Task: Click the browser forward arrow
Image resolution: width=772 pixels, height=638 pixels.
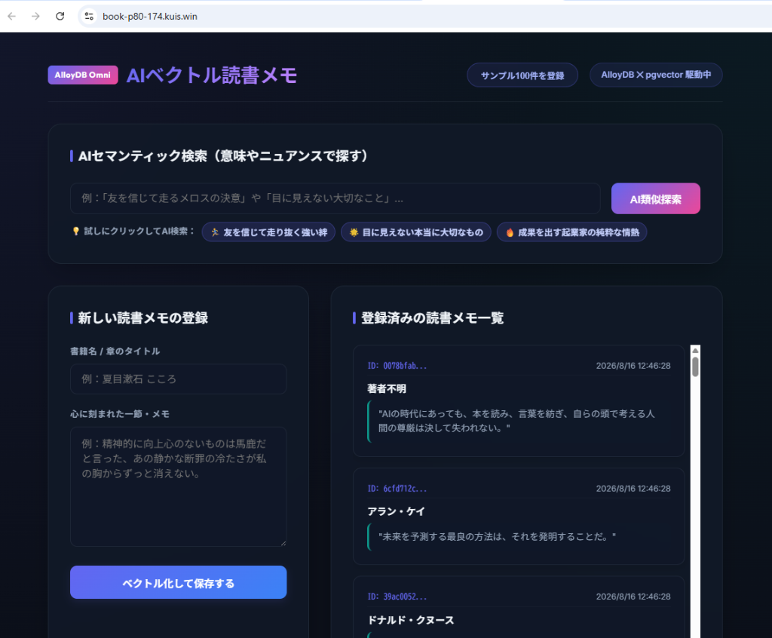Action: pos(35,17)
